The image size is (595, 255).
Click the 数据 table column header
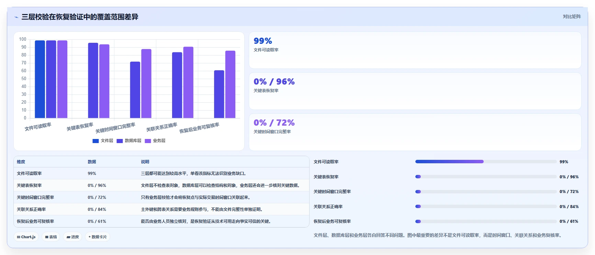[x=92, y=162]
